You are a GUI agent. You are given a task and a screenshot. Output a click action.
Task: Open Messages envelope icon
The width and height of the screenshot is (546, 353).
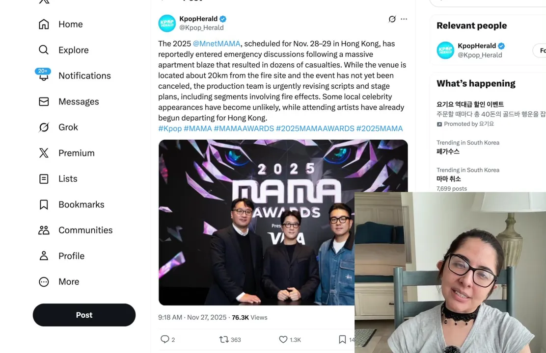[x=44, y=101]
